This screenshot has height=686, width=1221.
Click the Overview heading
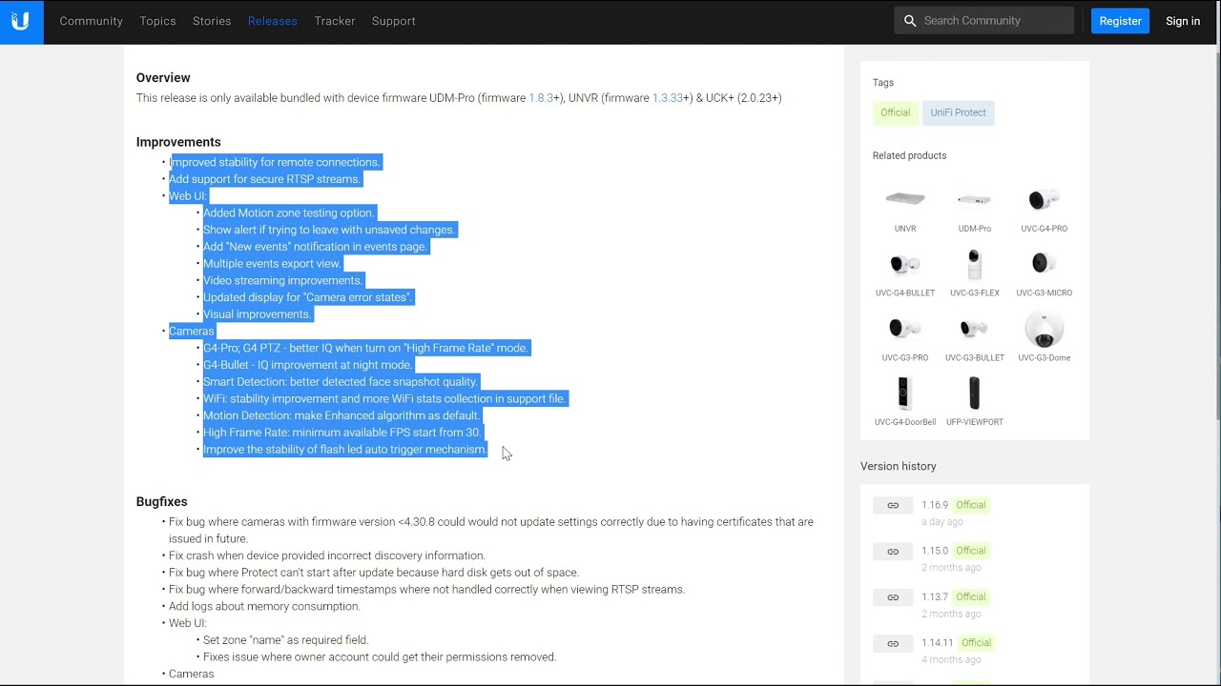tap(163, 78)
